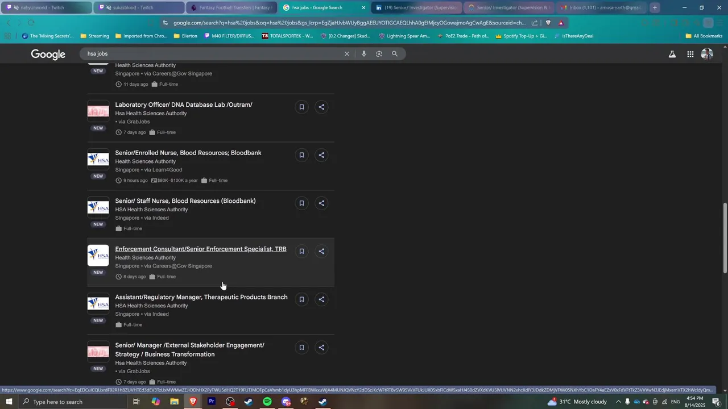The image size is (728, 409).
Task: Start a voice search with microphone
Action: click(364, 54)
